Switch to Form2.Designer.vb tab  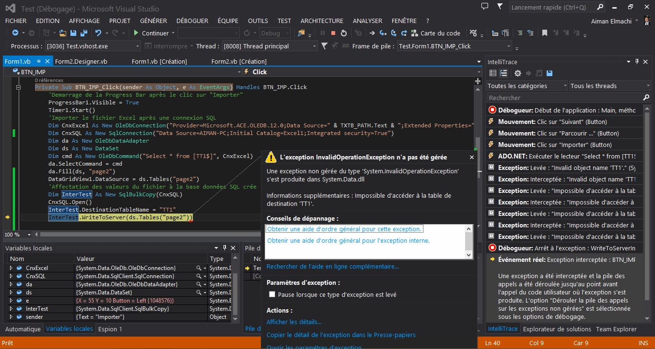click(81, 61)
